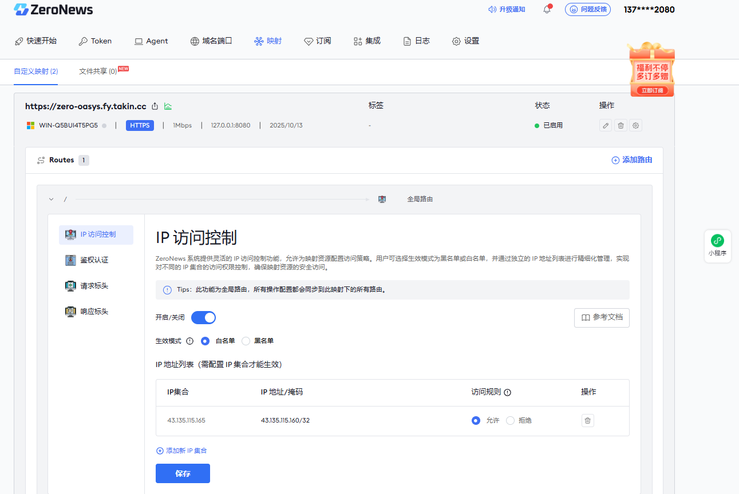Toggle the 开启/关闭 IP access switch
The image size is (739, 494).
pyautogui.click(x=203, y=317)
